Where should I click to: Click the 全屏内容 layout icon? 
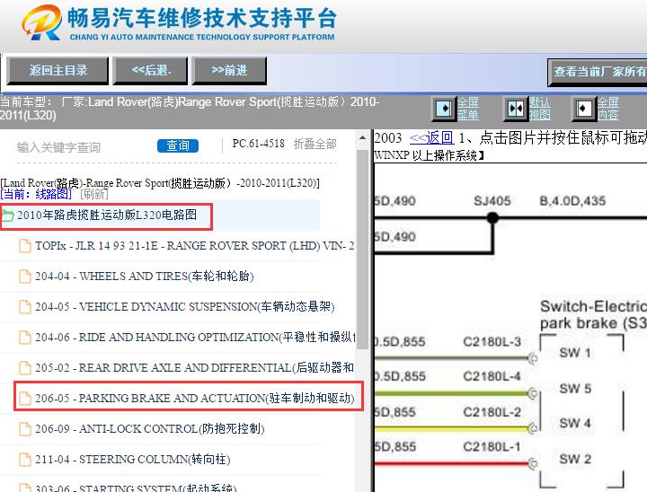(584, 109)
